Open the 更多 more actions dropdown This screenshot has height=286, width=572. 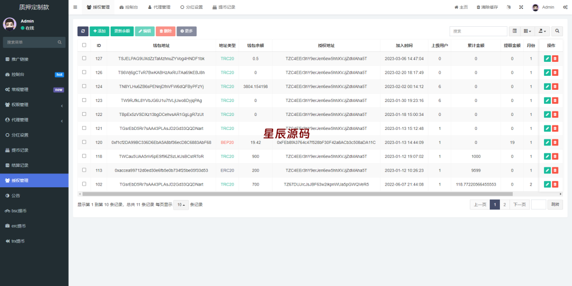[x=187, y=31]
